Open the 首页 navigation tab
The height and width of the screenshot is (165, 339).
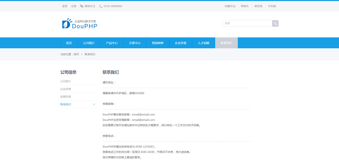[69, 43]
